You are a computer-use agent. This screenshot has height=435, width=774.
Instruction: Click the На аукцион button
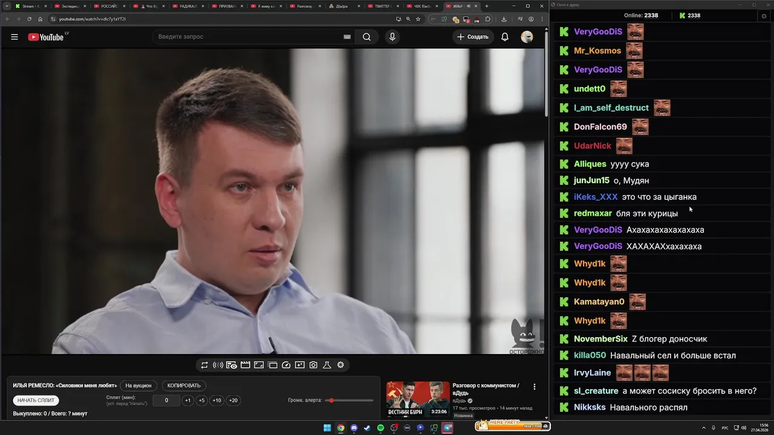pyautogui.click(x=138, y=385)
